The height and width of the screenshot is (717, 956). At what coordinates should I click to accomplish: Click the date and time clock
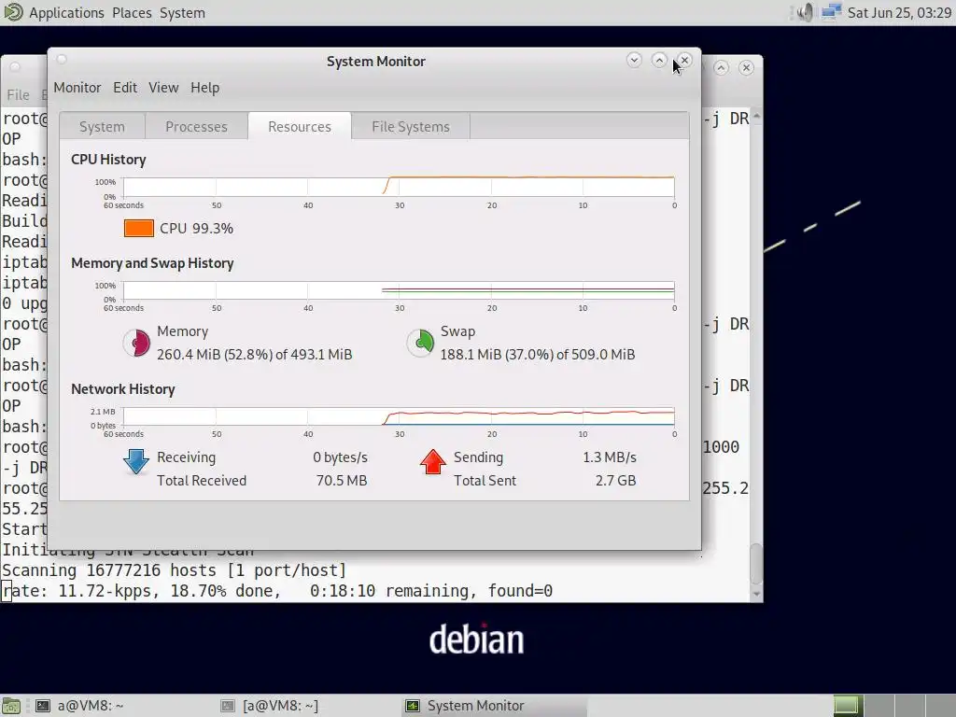899,13
